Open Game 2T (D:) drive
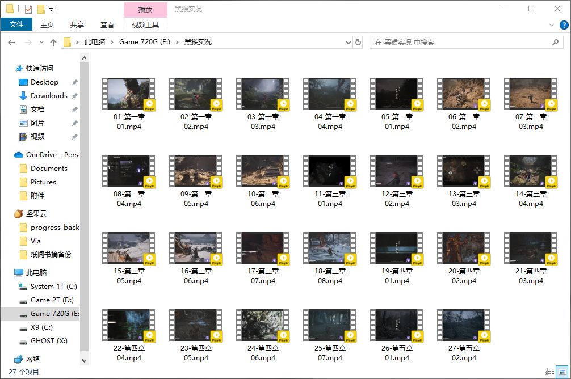 [x=52, y=300]
